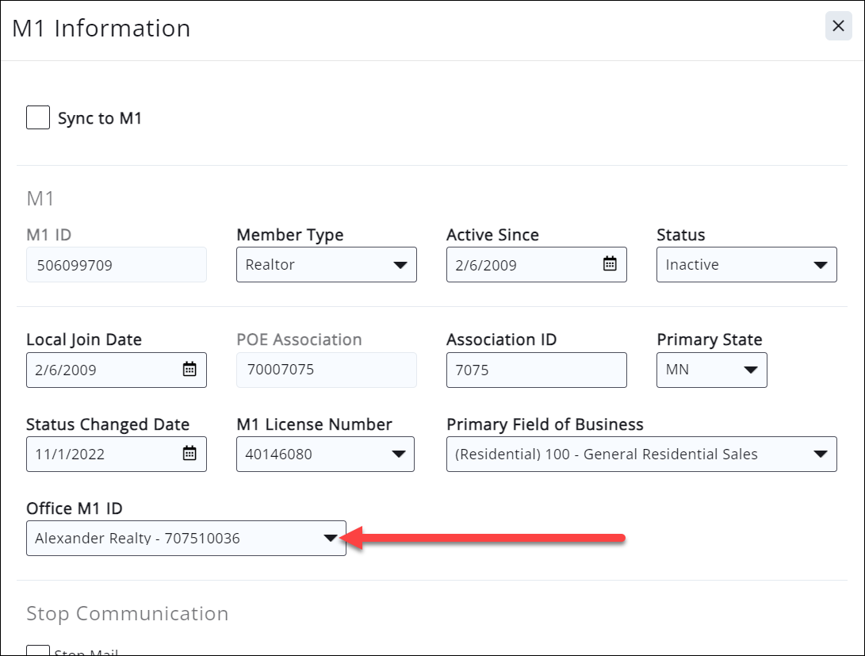Enable the Sync to M1 checkbox

[x=38, y=118]
